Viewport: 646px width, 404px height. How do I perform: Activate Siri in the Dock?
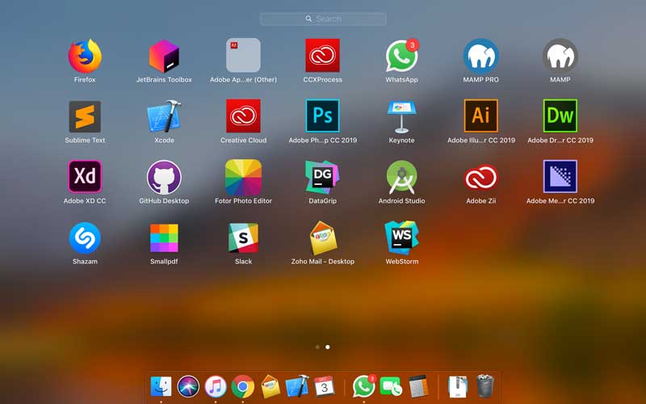tap(188, 387)
